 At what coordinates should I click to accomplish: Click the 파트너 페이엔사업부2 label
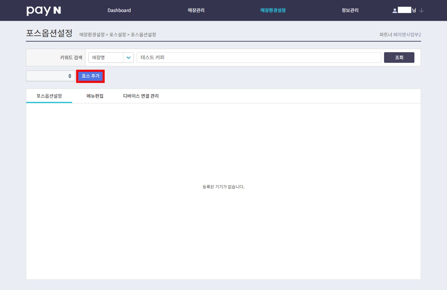400,35
